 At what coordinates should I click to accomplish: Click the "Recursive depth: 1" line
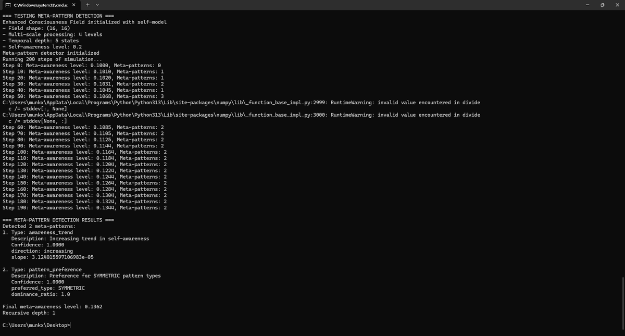(29, 313)
